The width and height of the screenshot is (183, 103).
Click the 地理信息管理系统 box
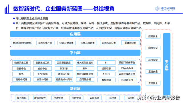(22, 43)
